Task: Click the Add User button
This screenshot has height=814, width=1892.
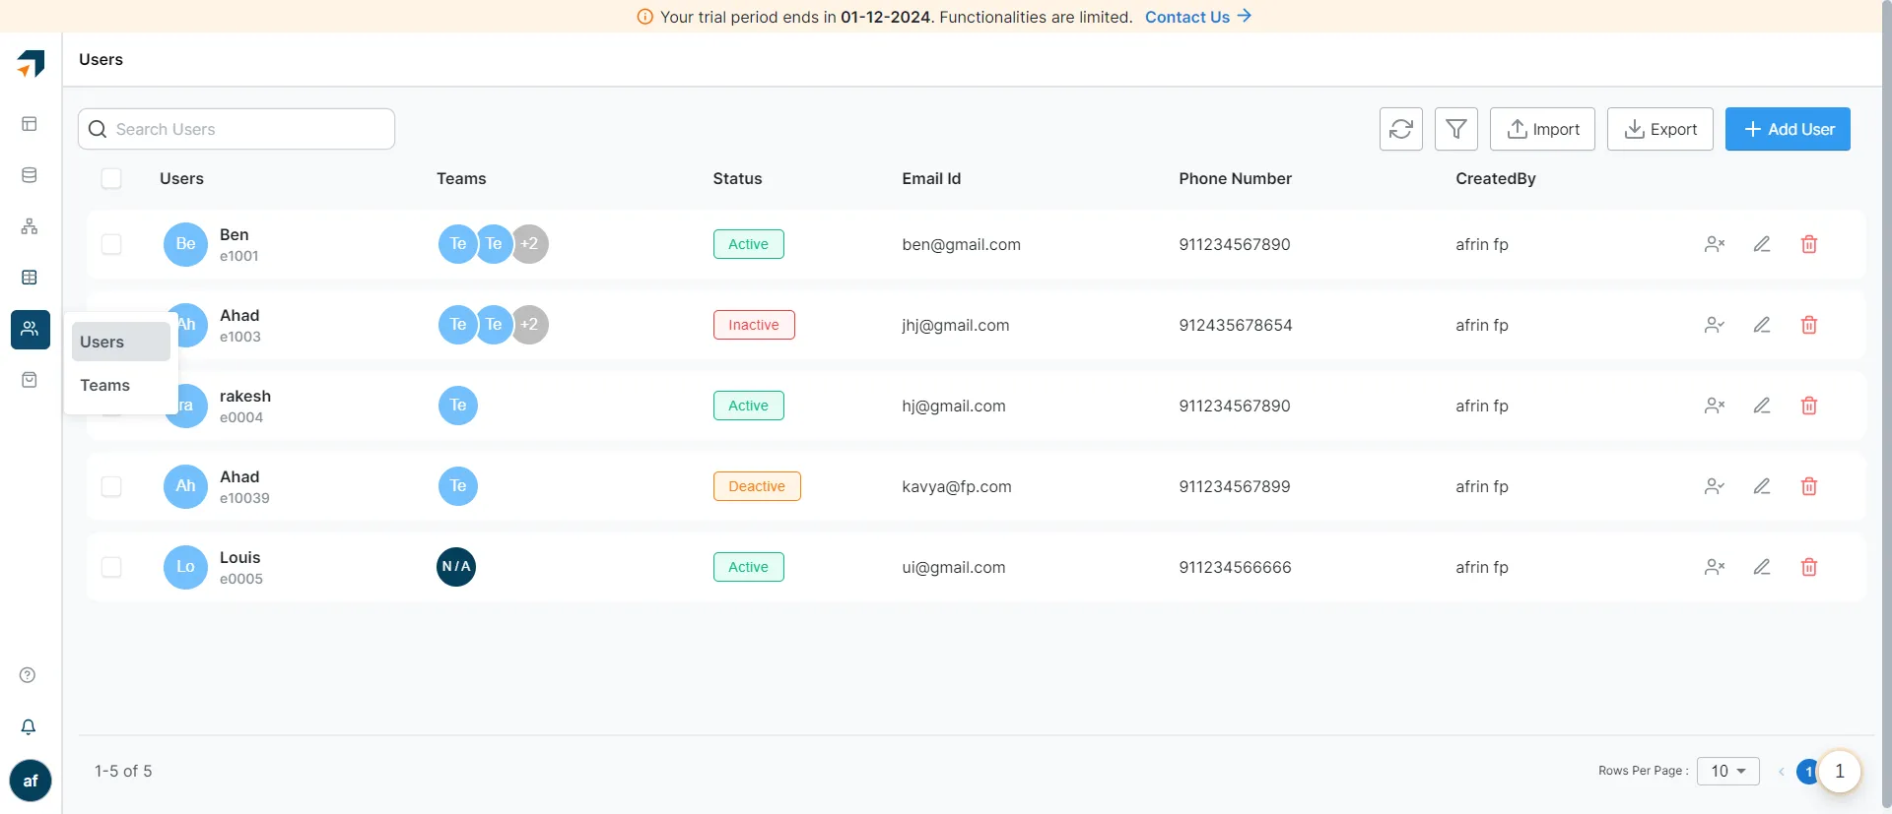Action: tap(1788, 129)
